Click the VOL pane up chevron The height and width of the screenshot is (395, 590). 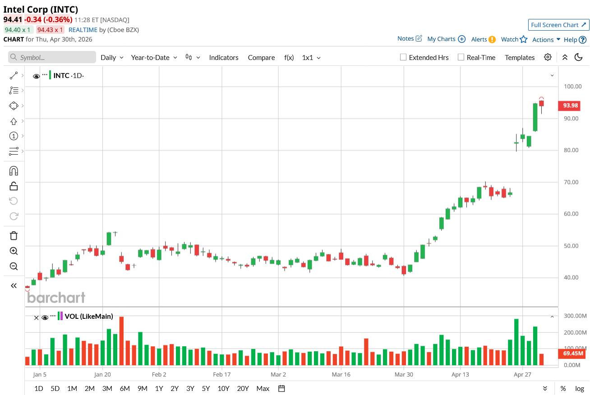tap(552, 317)
